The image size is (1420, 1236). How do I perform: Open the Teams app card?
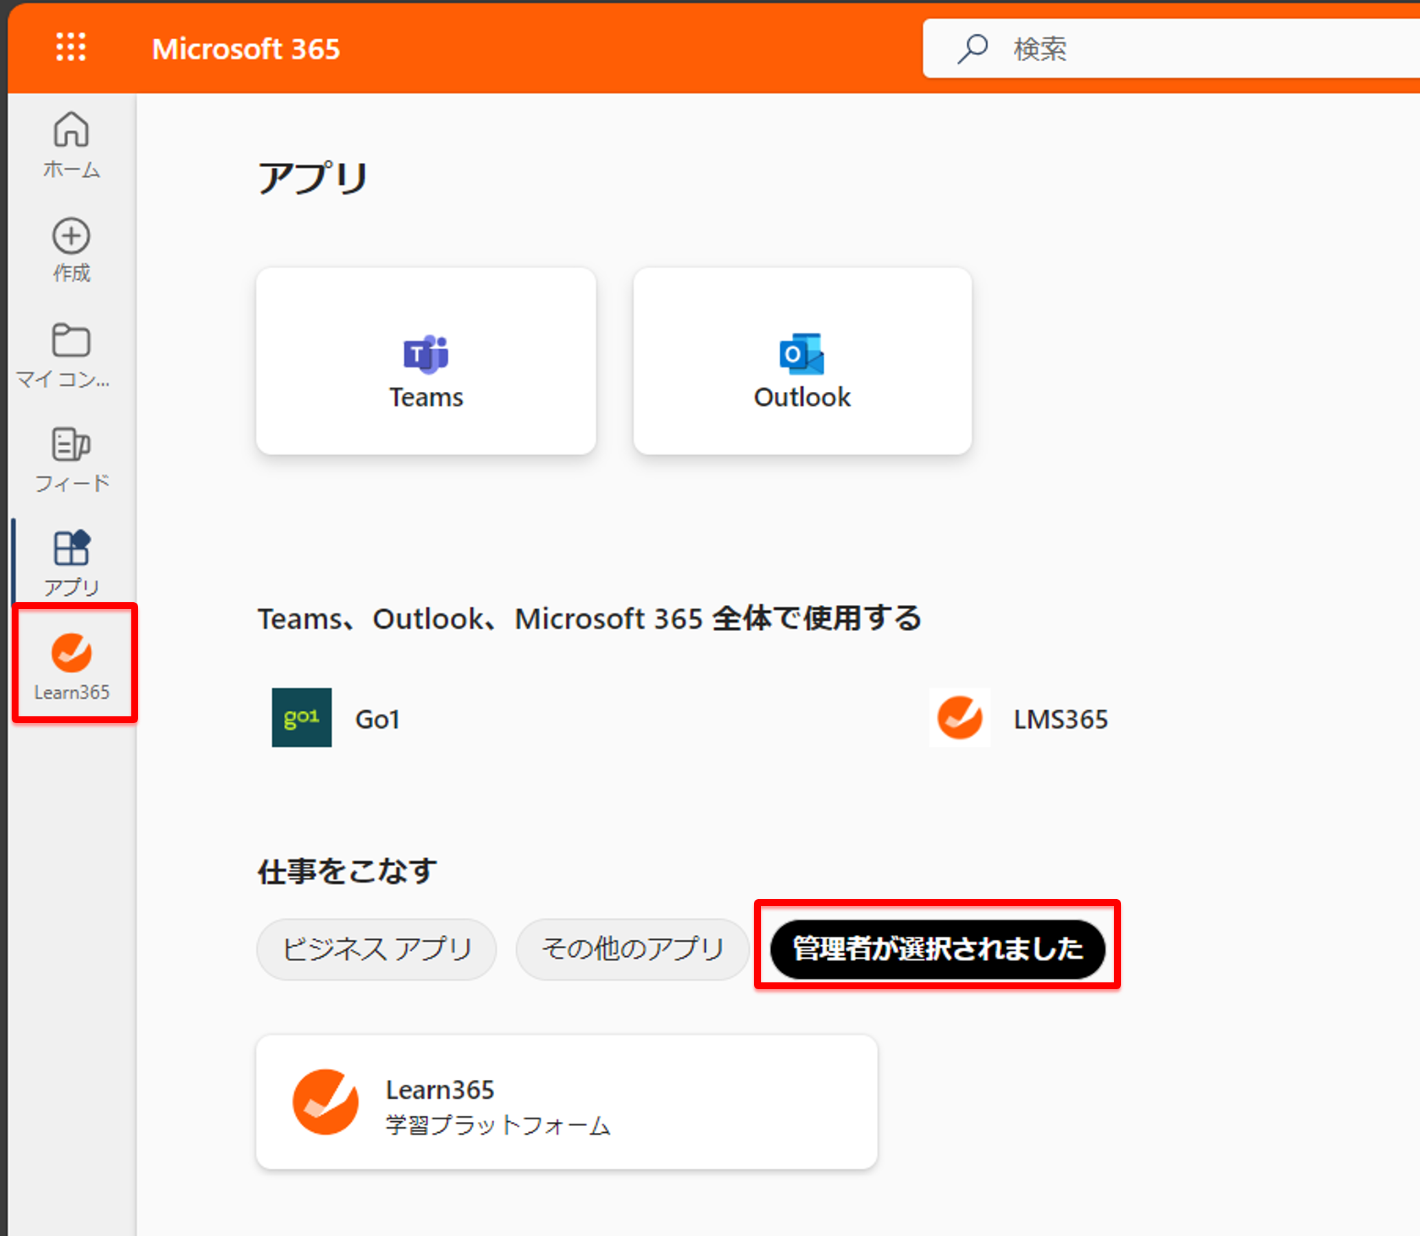tap(425, 361)
